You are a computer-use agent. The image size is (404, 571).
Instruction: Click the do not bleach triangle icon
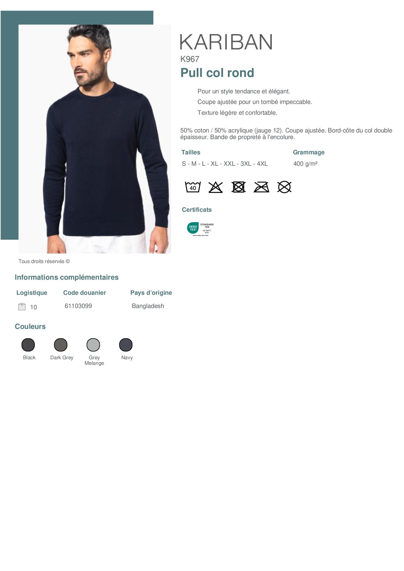point(215,187)
